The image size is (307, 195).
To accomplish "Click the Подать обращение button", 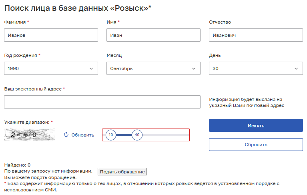I will (122, 172).
